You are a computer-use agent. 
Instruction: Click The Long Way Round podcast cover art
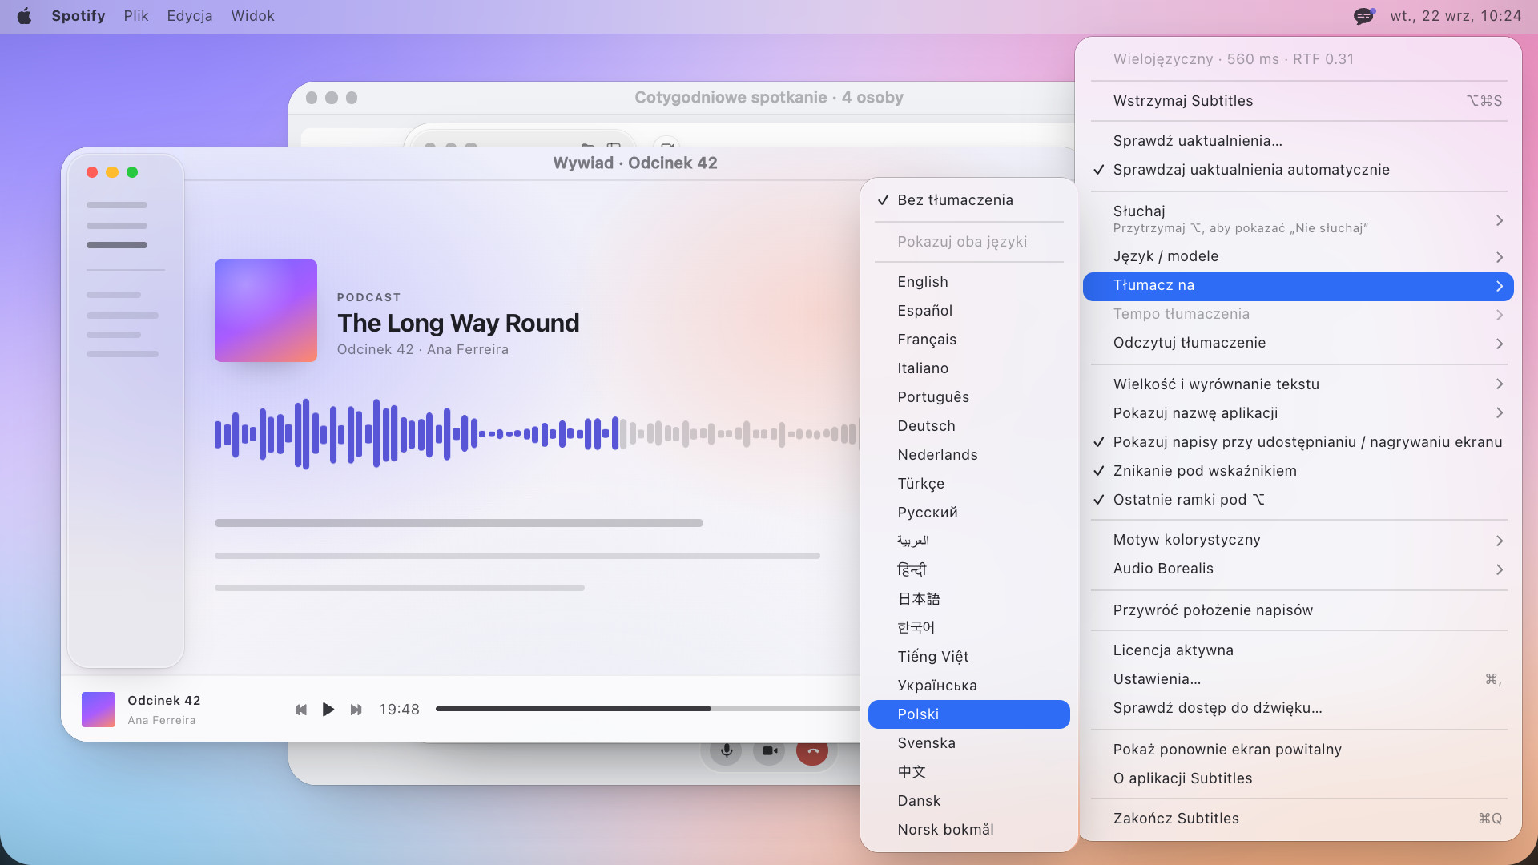266,311
